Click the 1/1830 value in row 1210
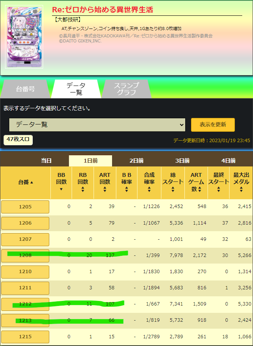 [151, 271]
